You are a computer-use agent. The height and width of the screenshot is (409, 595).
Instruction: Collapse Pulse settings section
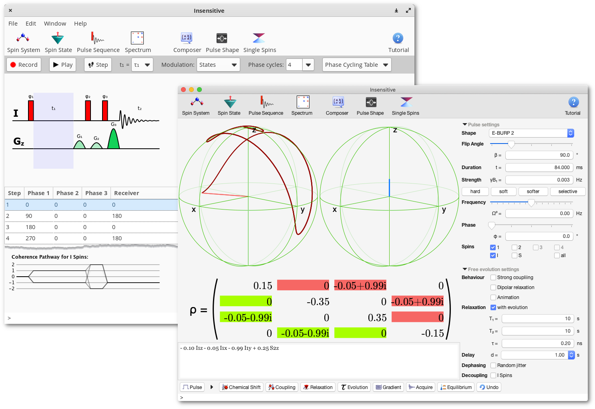464,125
